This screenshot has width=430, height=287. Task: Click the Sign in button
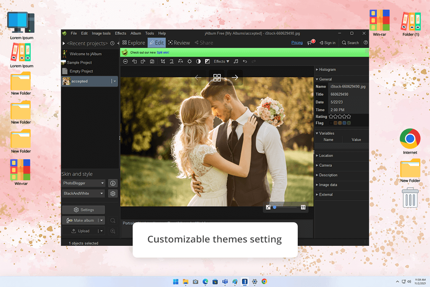click(x=328, y=43)
